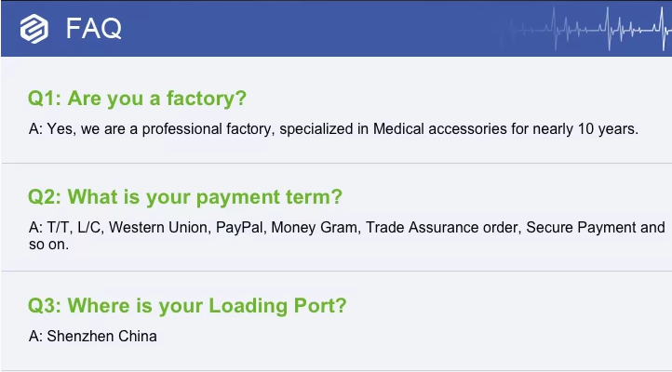Select the "Q1: Are you a factory?" heading

pos(137,99)
